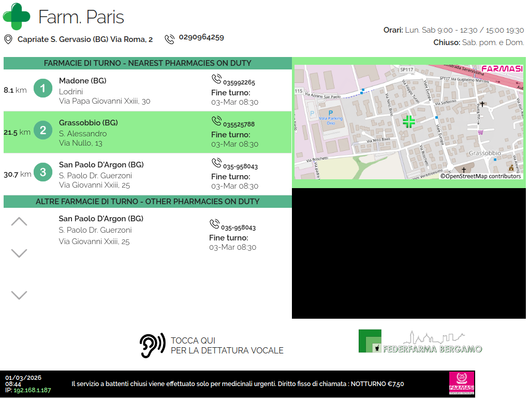Click the green cross marker on map

(409, 122)
